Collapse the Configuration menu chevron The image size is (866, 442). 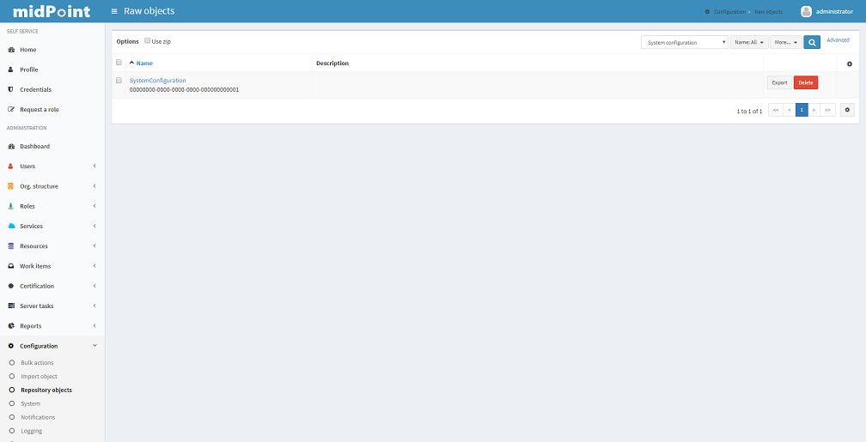[x=95, y=345]
